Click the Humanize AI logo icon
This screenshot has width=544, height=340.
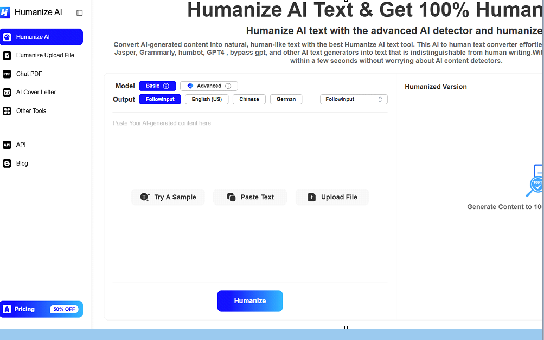5,12
